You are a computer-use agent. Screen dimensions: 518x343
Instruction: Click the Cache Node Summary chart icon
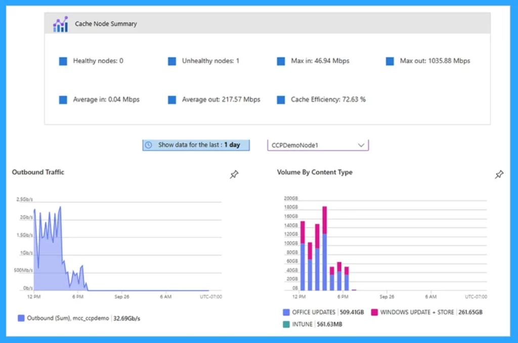[60, 24]
